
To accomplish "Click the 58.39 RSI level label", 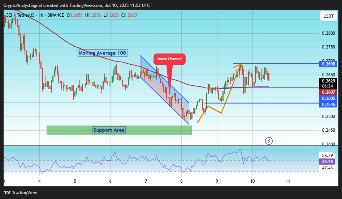I will pos(328,155).
